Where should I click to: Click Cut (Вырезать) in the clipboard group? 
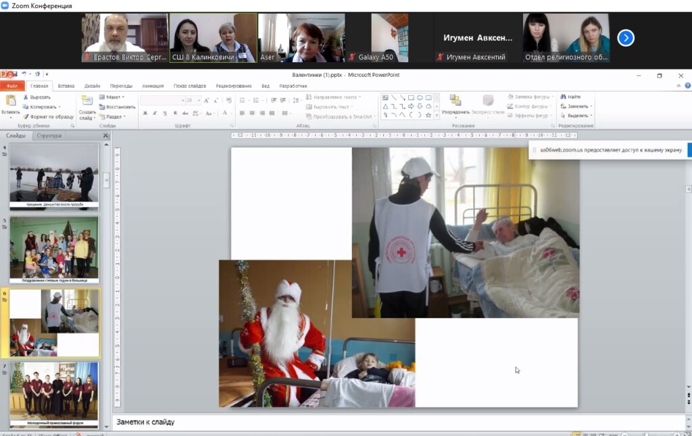click(x=37, y=97)
